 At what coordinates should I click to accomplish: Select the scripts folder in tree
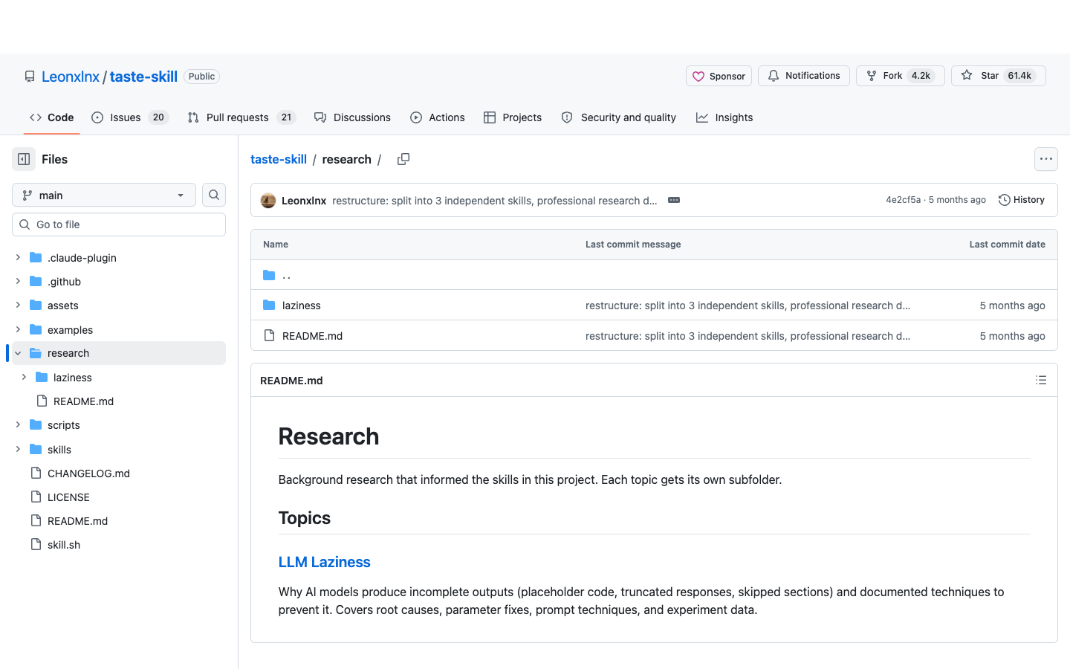(64, 424)
